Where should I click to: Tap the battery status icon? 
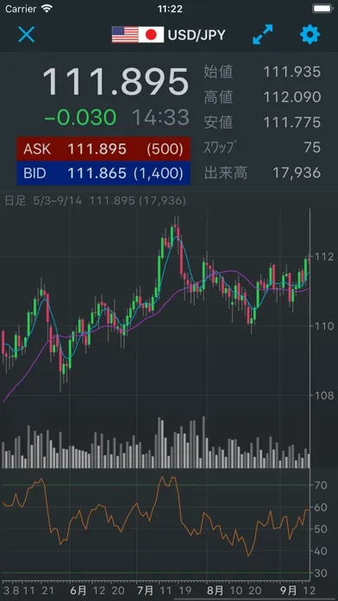coord(322,9)
